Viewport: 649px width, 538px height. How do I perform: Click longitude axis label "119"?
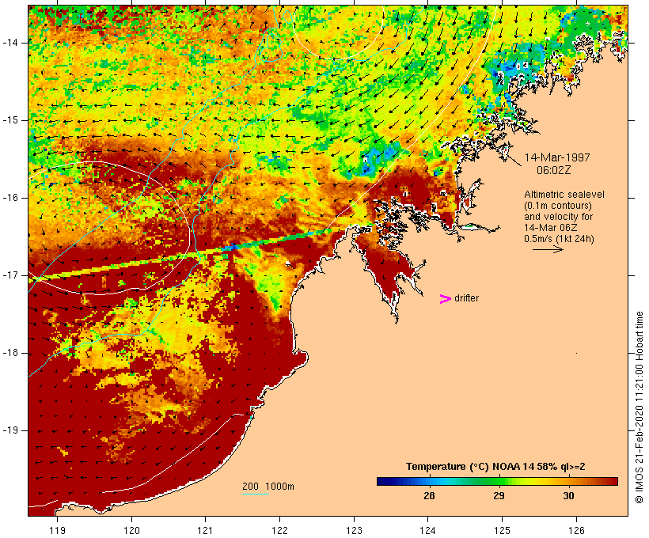(57, 530)
